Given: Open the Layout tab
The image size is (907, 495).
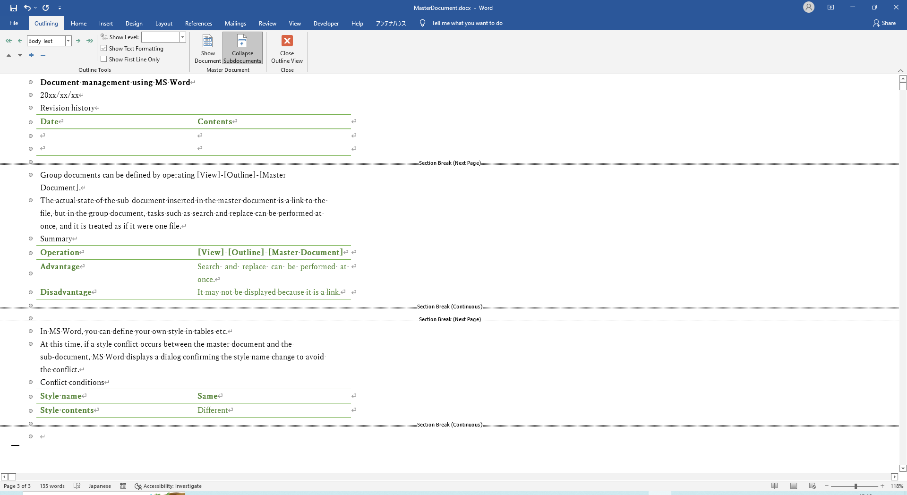Looking at the screenshot, I should (x=163, y=23).
